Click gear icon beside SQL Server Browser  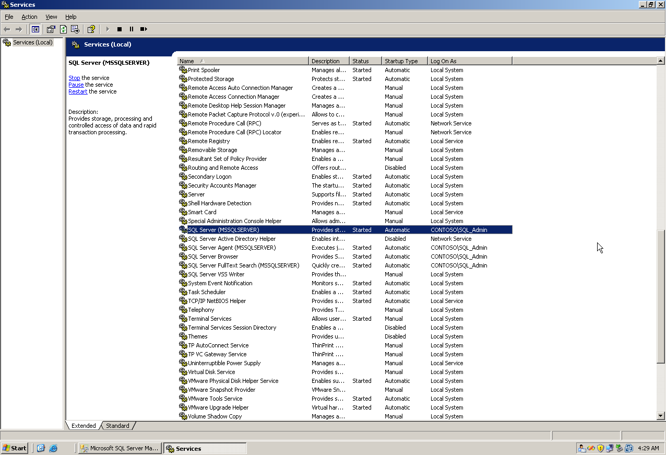[x=183, y=256]
